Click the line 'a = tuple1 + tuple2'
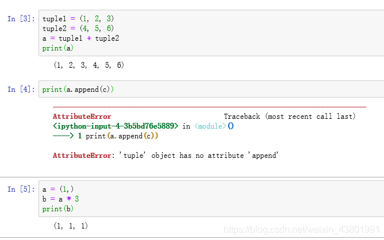The image size is (384, 240). pos(80,38)
